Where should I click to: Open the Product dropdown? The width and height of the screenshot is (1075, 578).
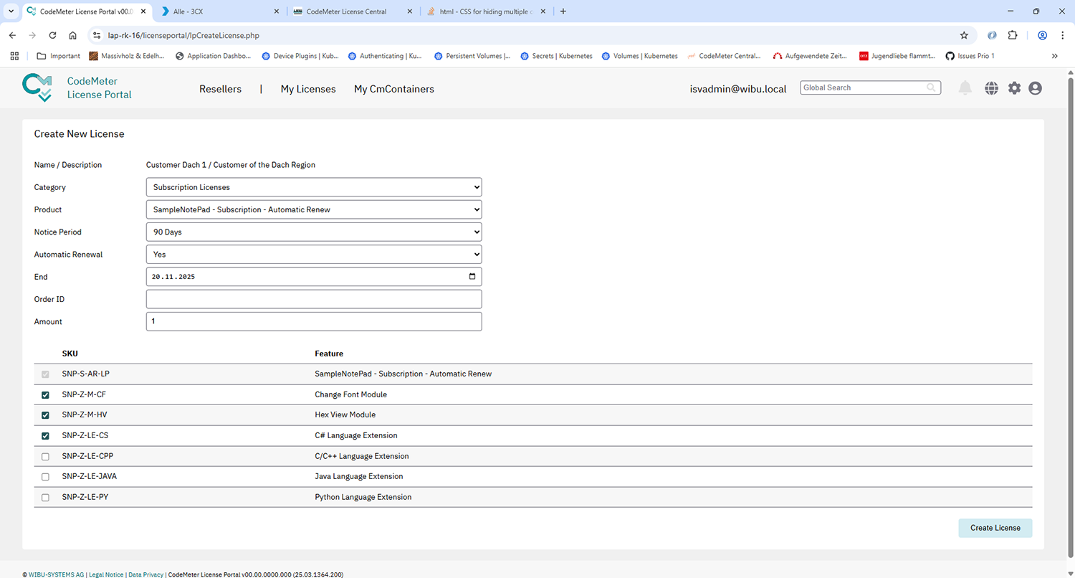tap(314, 209)
